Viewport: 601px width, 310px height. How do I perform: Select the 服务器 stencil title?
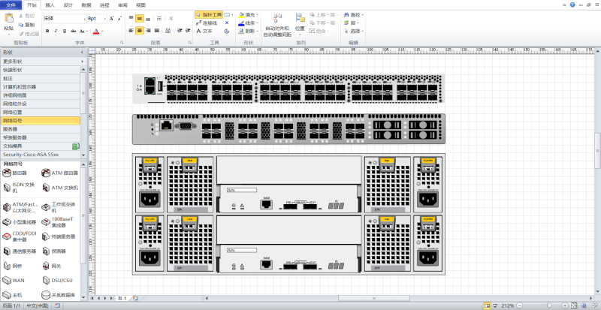click(41, 129)
